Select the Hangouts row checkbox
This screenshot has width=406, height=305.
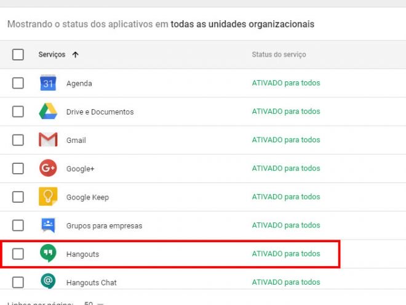18,254
